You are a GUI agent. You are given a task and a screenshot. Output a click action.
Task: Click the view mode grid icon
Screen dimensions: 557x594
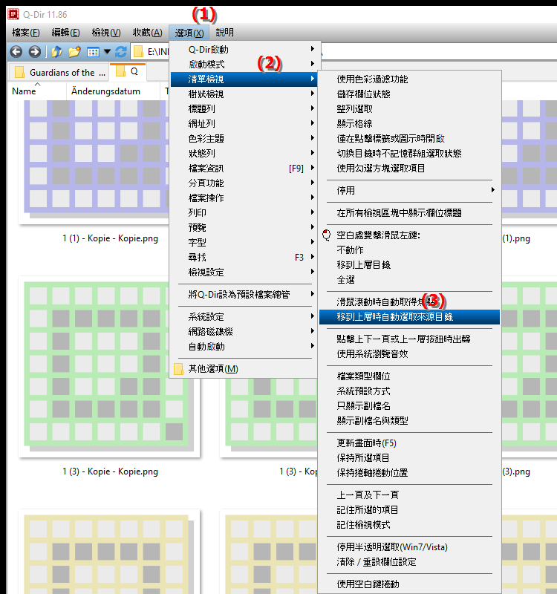(x=93, y=52)
